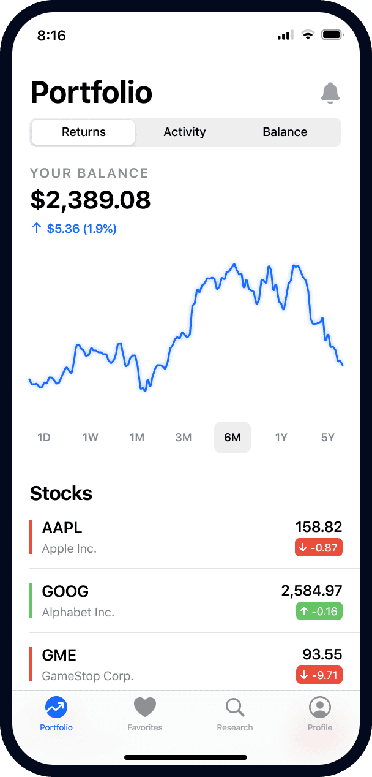This screenshot has height=777, width=372.
Task: Click the green gain badge next to GOOG
Action: coord(319,611)
